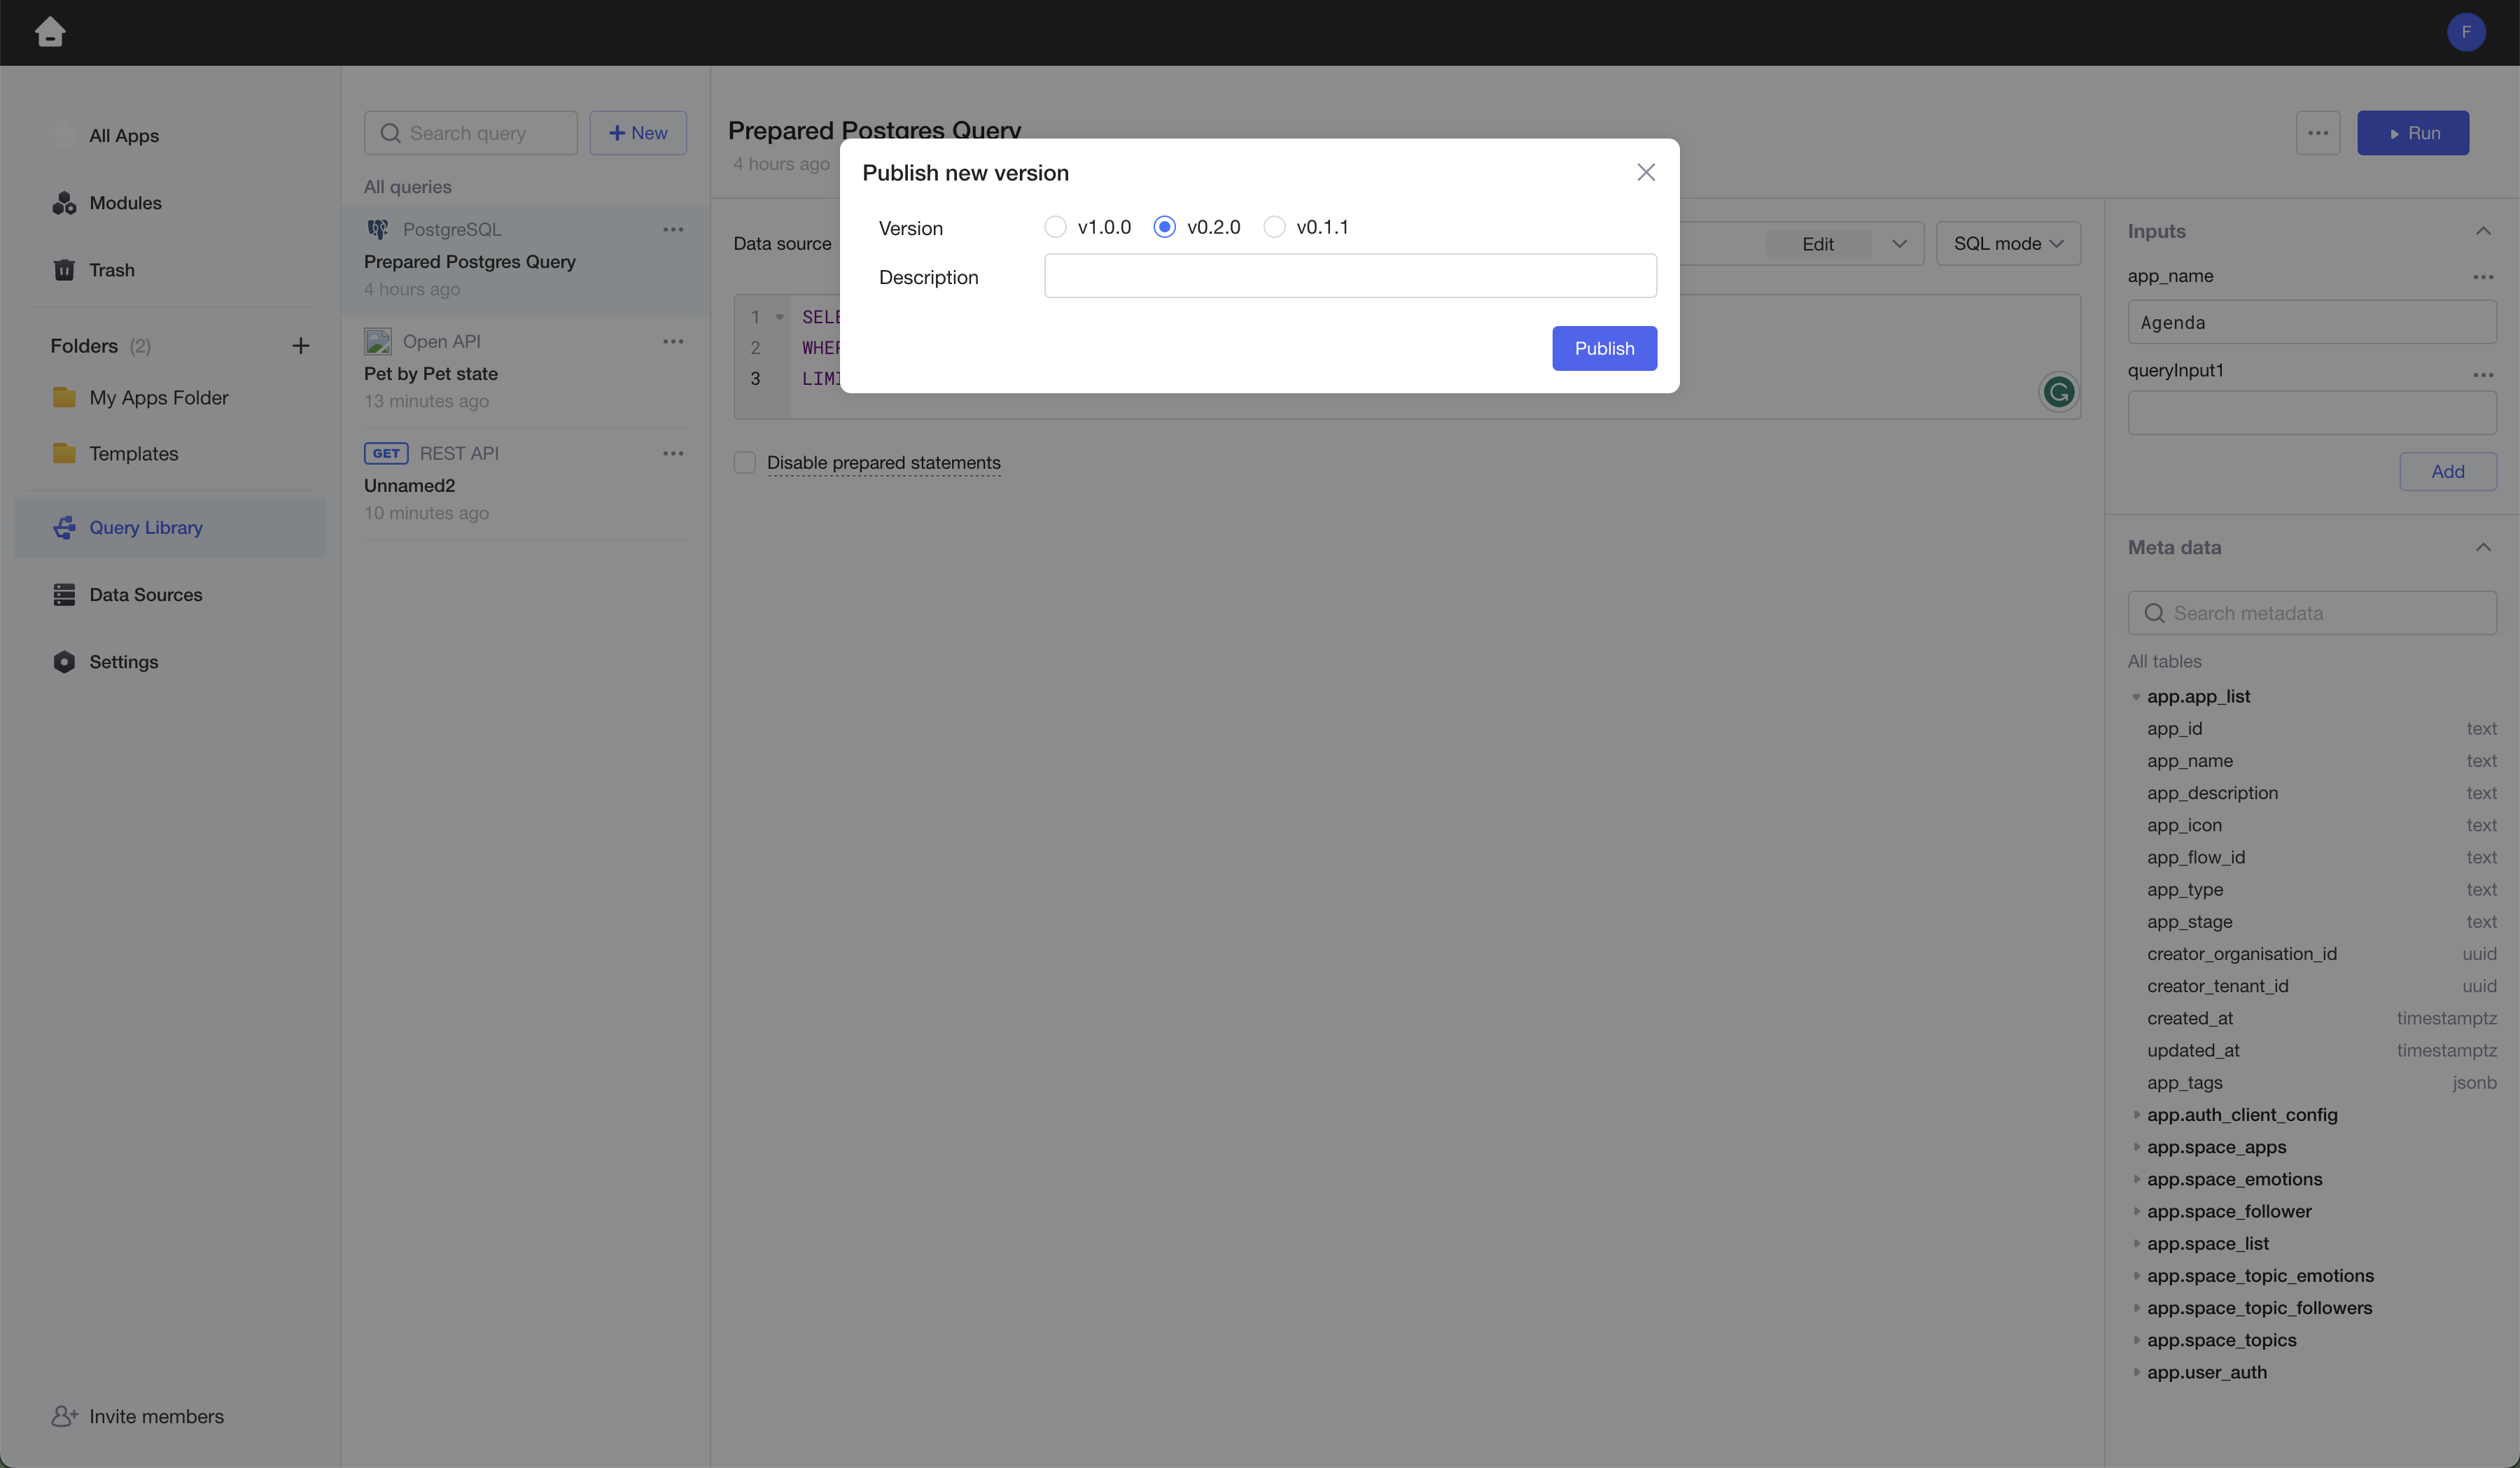Image resolution: width=2520 pixels, height=1468 pixels.
Task: Open the Settings page
Action: tap(123, 661)
